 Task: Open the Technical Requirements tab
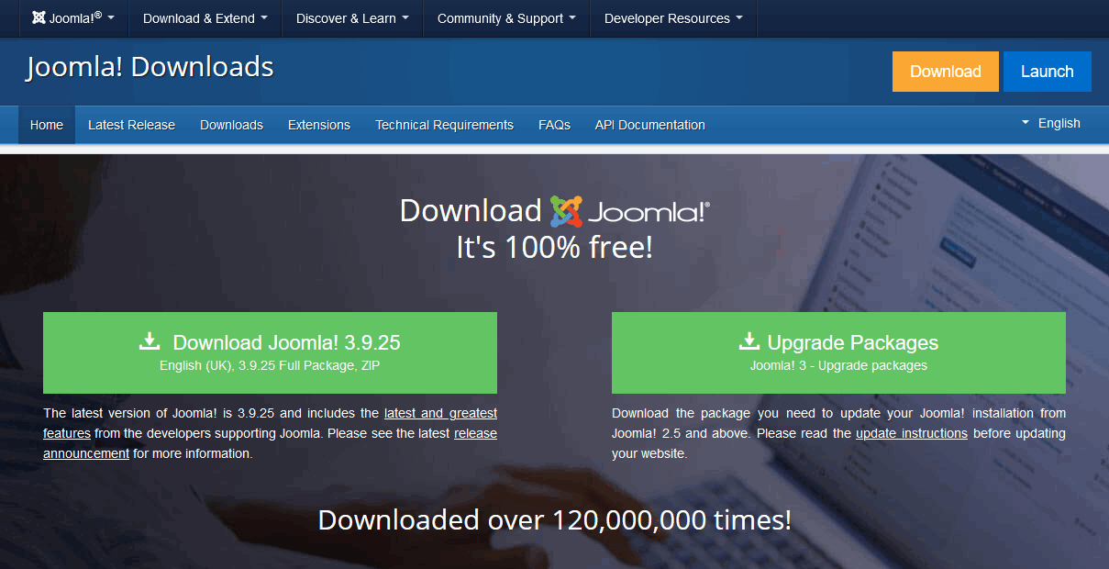point(444,125)
